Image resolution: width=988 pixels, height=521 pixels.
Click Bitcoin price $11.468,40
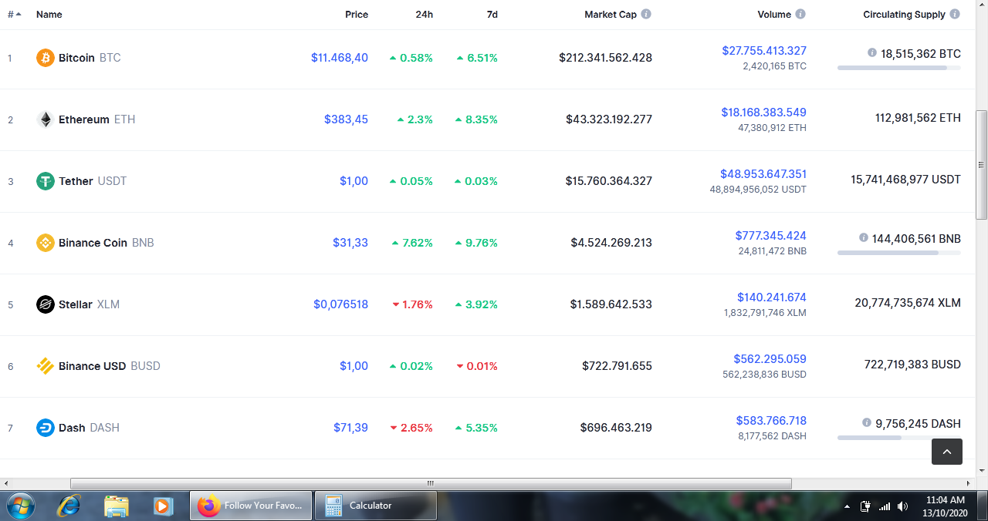340,58
